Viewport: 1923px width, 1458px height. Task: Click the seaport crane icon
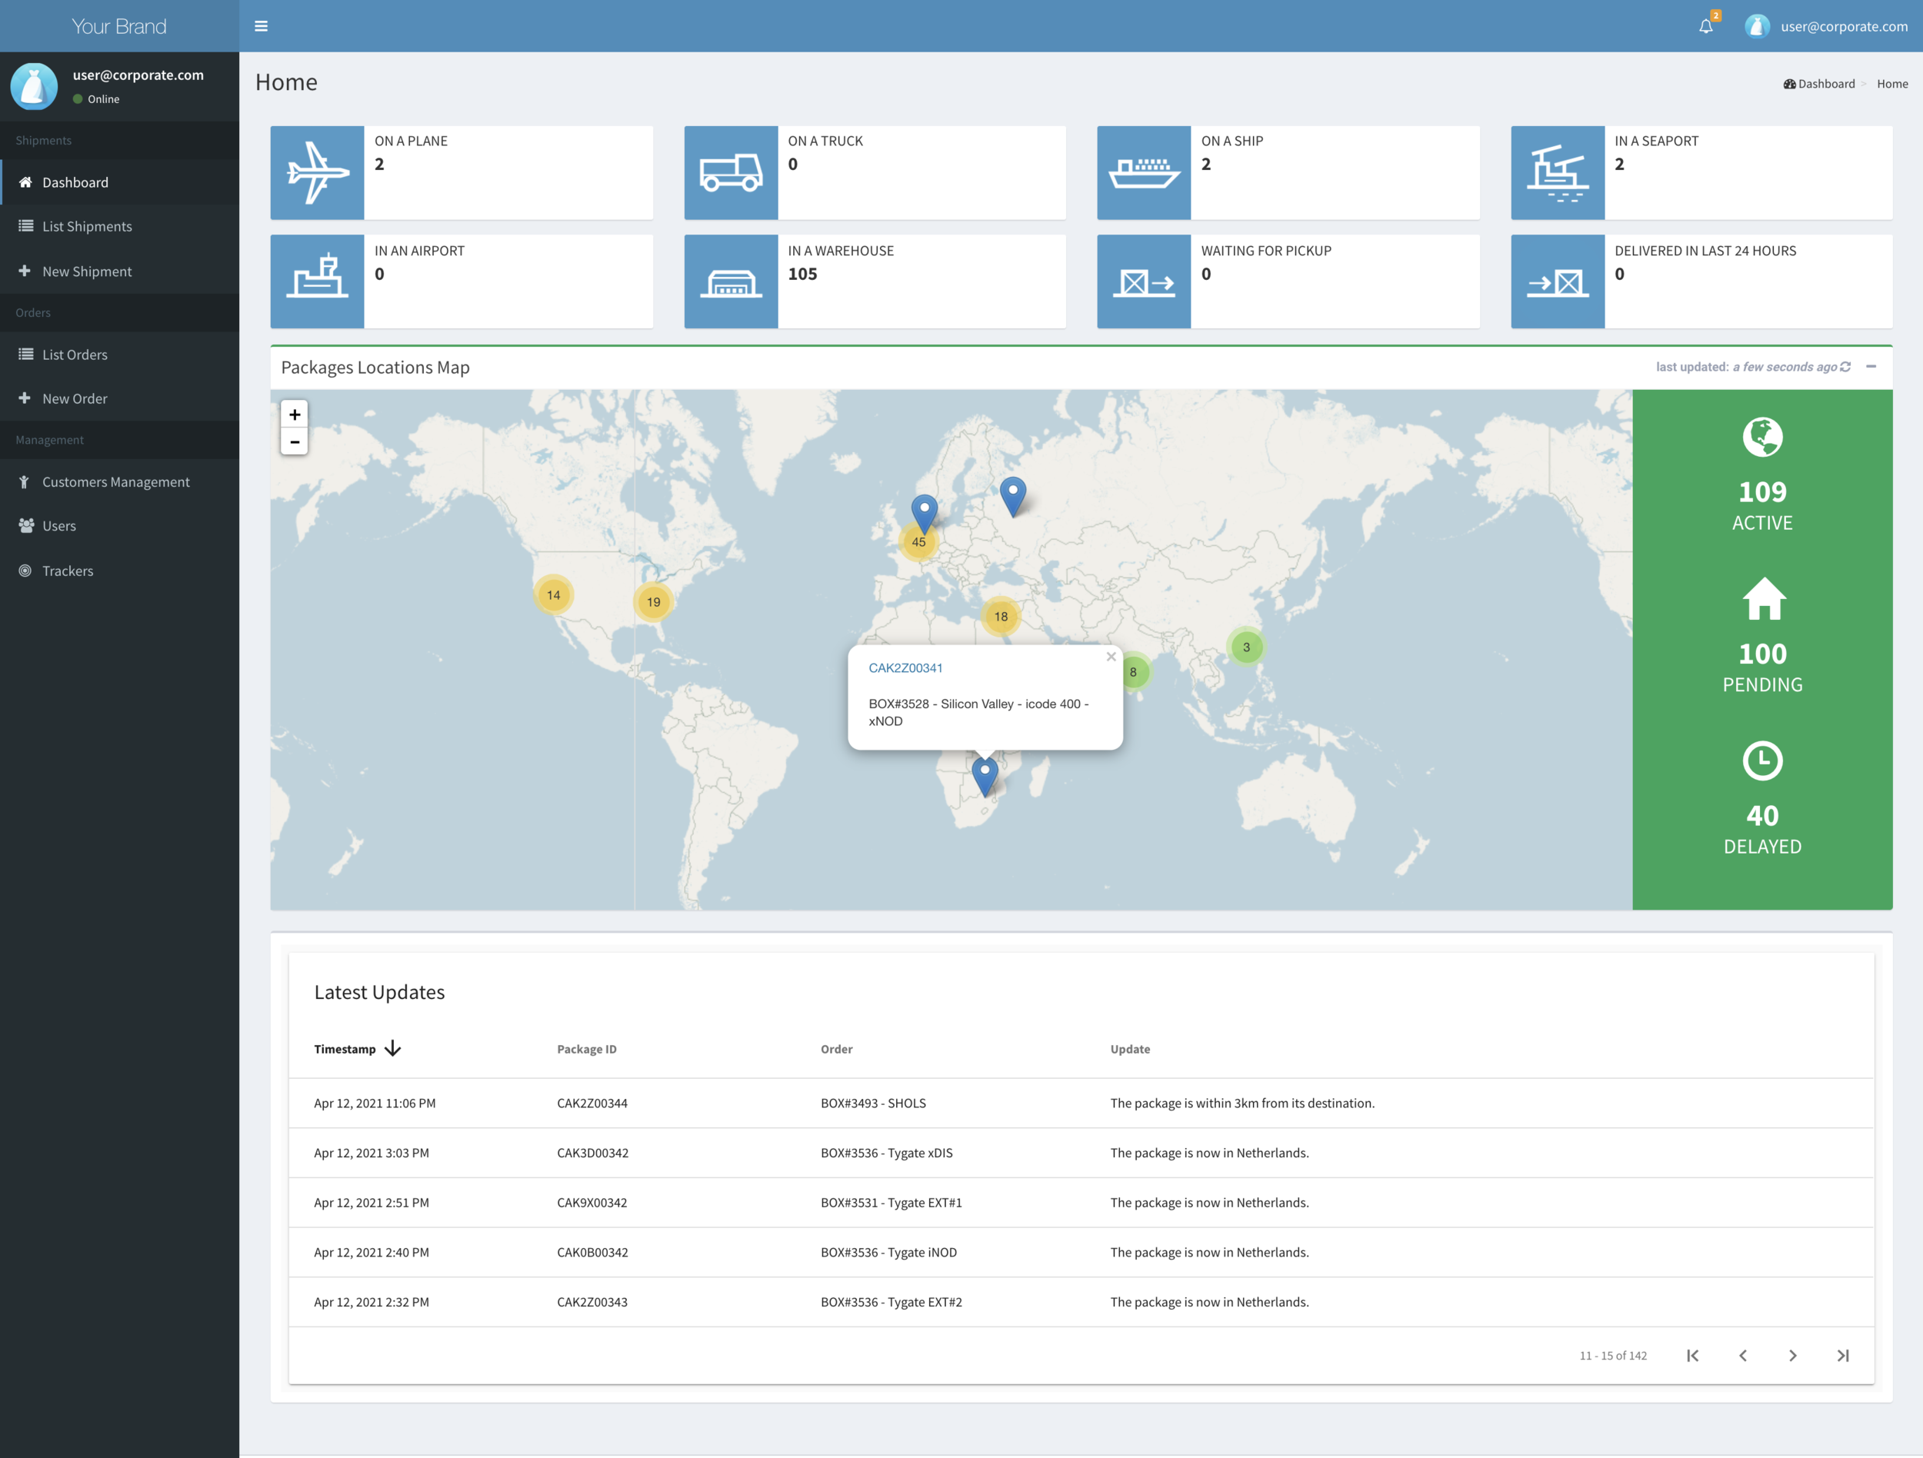(1558, 171)
